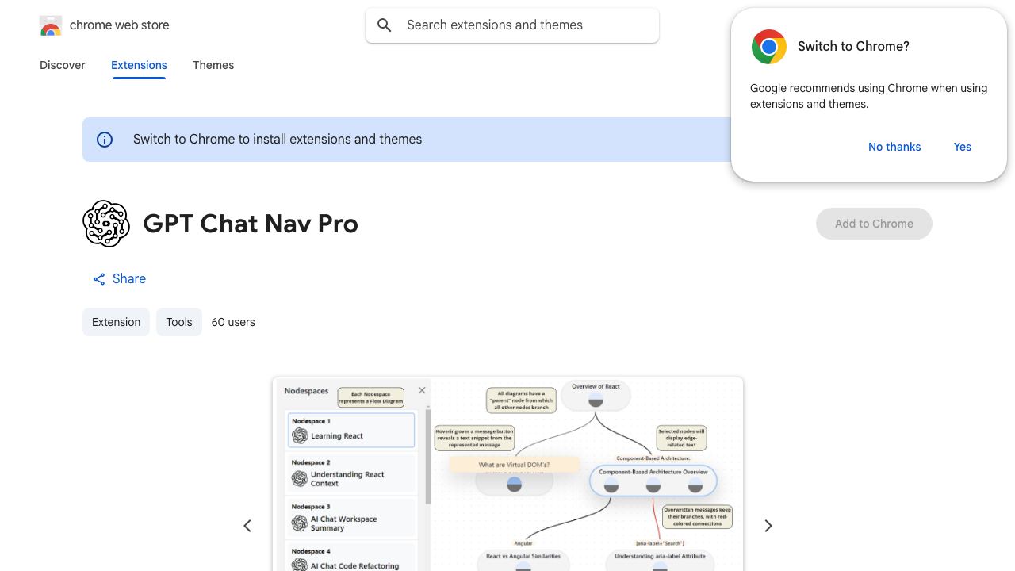Click the React vs Angular Similarities node
Image resolution: width=1015 pixels, height=571 pixels.
523,560
